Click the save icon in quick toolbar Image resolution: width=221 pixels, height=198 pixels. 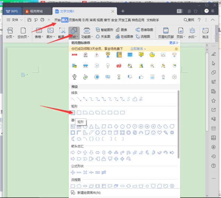pyautogui.click(x=29, y=20)
